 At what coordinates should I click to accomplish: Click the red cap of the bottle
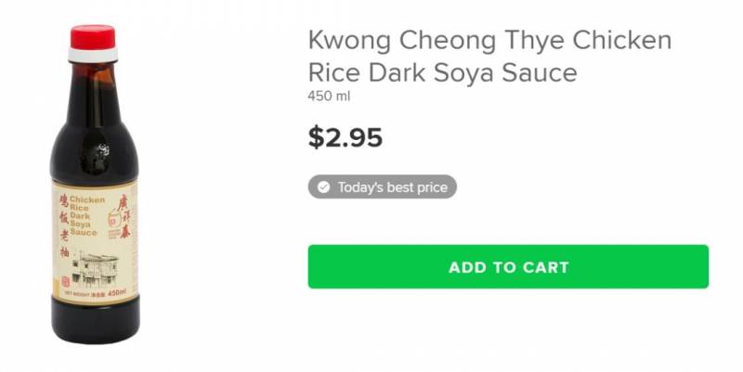tap(93, 37)
